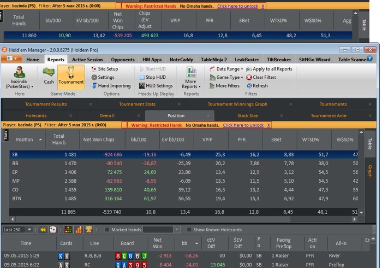
Task: Open the Active Session ribbon tab
Action: point(87,60)
